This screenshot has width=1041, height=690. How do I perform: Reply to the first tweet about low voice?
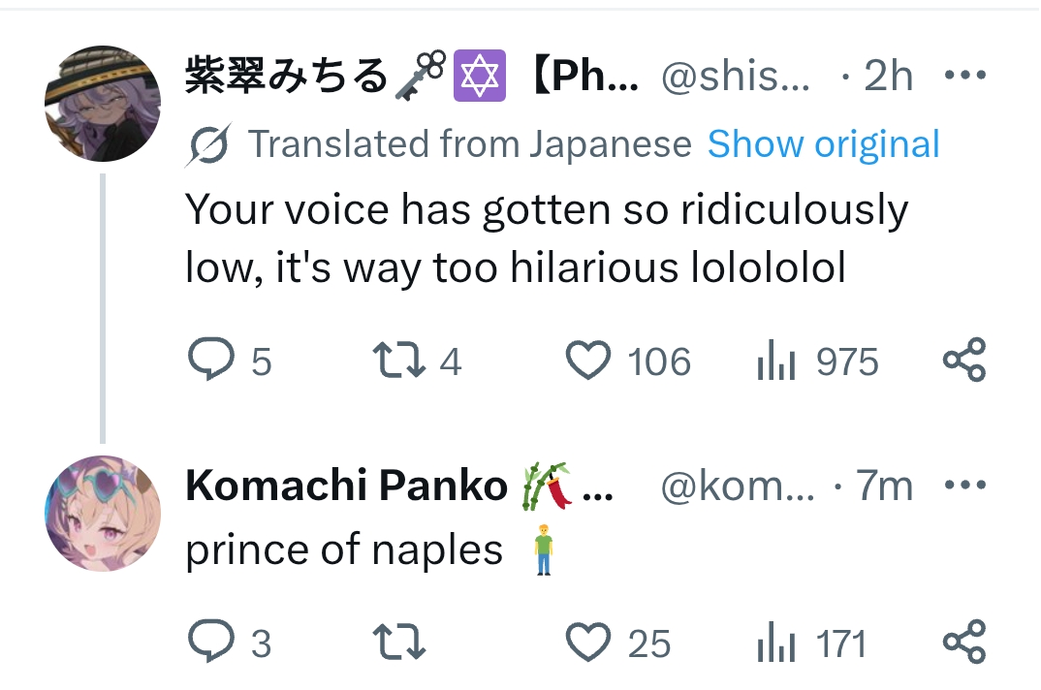point(206,361)
